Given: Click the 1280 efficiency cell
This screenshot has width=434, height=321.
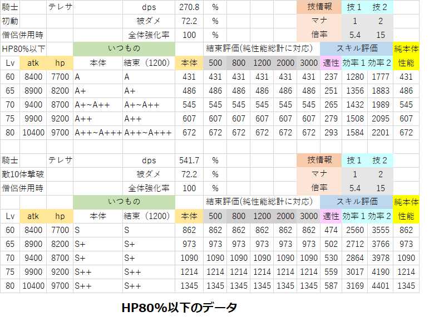Looking at the screenshot, I should (354, 76).
